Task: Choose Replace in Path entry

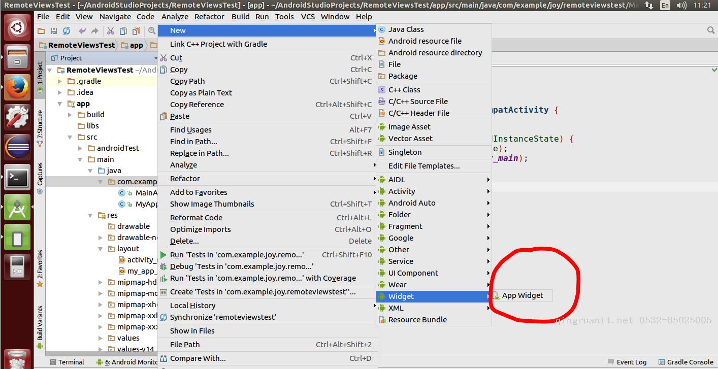Action: [x=267, y=153]
